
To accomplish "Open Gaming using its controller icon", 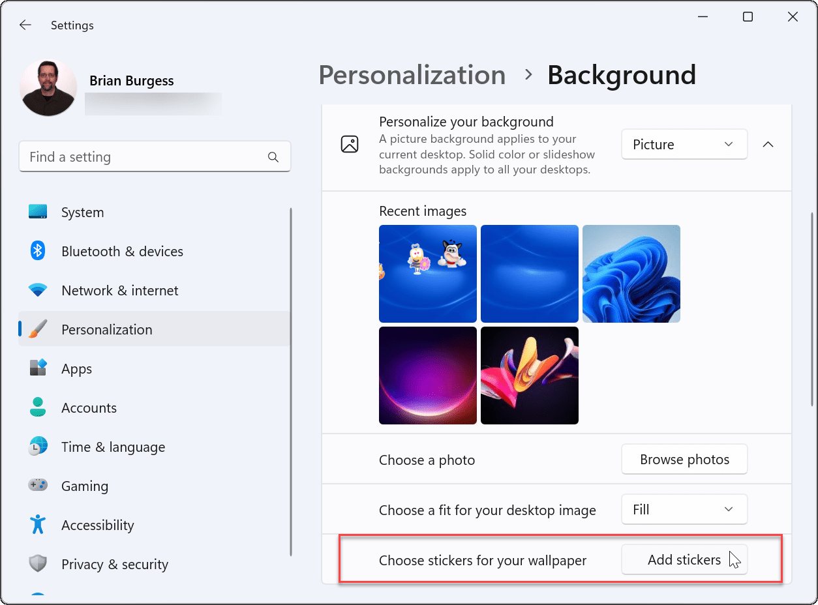I will 38,486.
